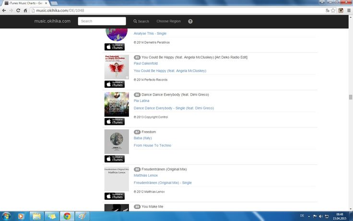The height and width of the screenshot is (221, 353).
Task: Open the Baba (Italy) artist link
Action: (143, 138)
